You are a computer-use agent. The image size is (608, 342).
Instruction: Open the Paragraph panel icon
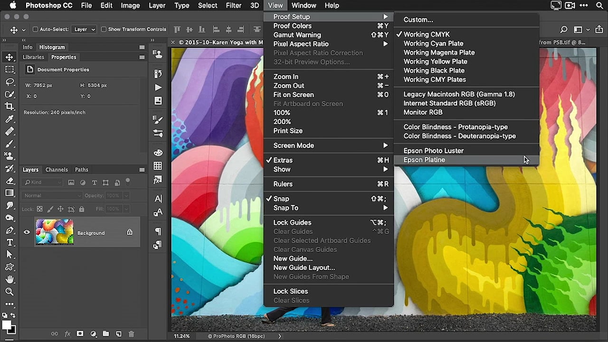[158, 231]
